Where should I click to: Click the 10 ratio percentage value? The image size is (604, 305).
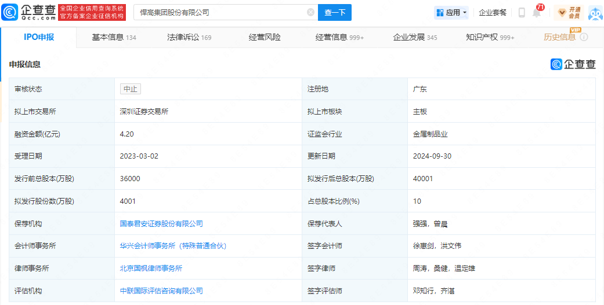tap(417, 201)
